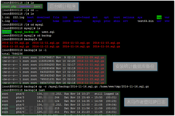This screenshot has height=116, width=175.
Task: Select the session duration (00:23)
Action: click(111, 101)
